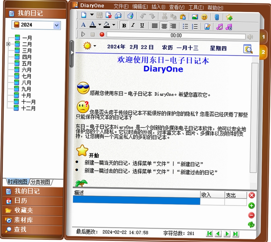
Task: Undo the last action
Action: [143, 16]
